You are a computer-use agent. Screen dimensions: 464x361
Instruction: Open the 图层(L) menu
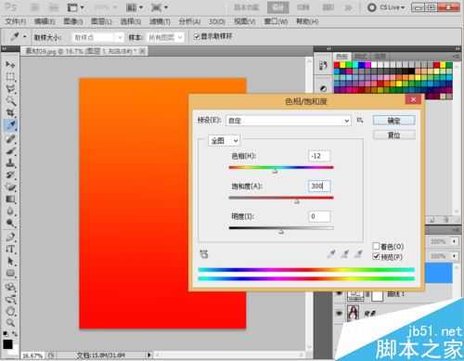(x=101, y=21)
